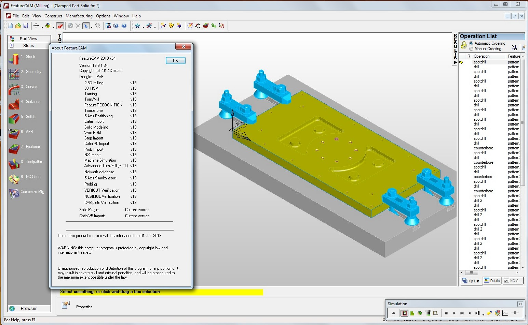Switch to the Details tab
528x325 pixels.
(492, 281)
